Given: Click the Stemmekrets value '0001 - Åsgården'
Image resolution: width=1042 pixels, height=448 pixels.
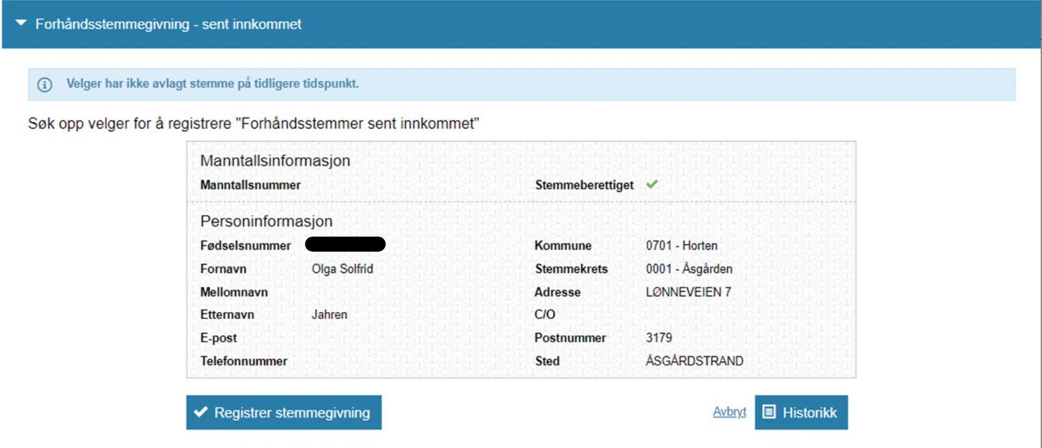Looking at the screenshot, I should 689,269.
